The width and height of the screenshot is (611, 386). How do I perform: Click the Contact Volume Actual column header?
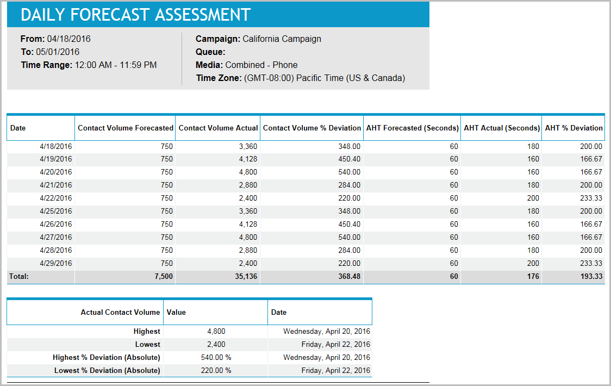click(217, 127)
